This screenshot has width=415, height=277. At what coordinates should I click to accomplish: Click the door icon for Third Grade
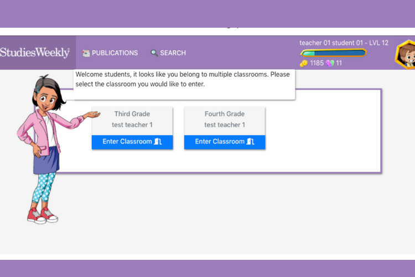[158, 142]
